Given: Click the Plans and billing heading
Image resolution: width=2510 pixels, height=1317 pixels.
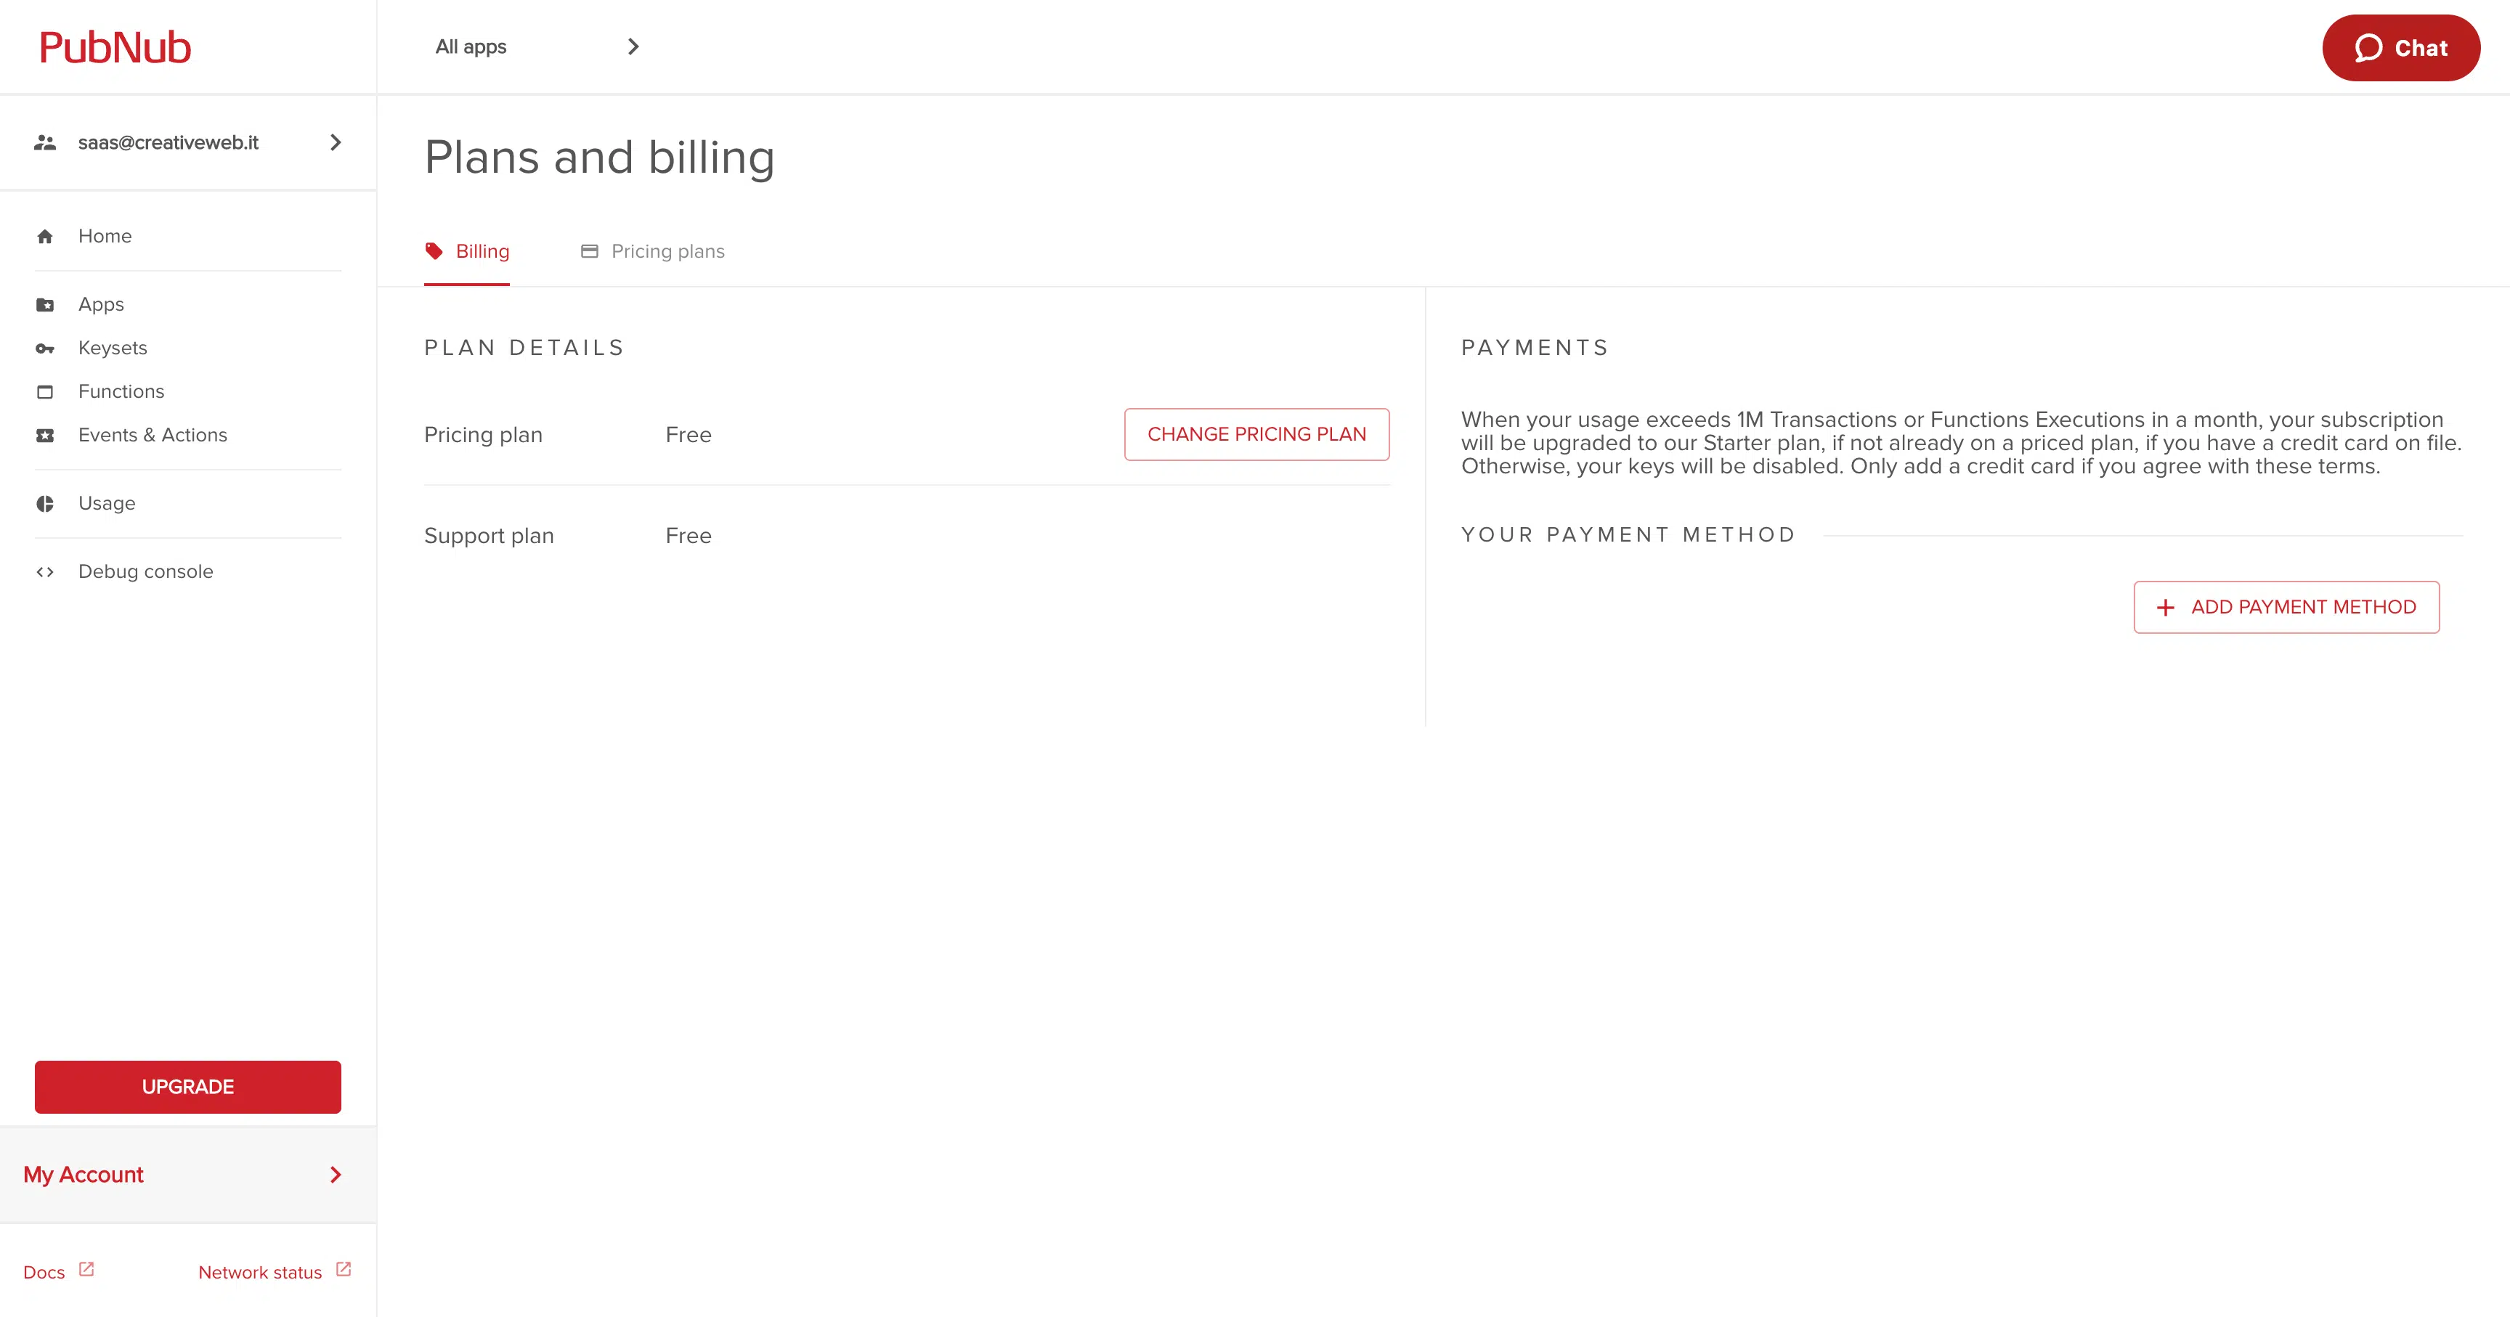Looking at the screenshot, I should pyautogui.click(x=600, y=158).
